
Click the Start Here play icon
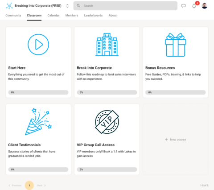tap(38, 45)
